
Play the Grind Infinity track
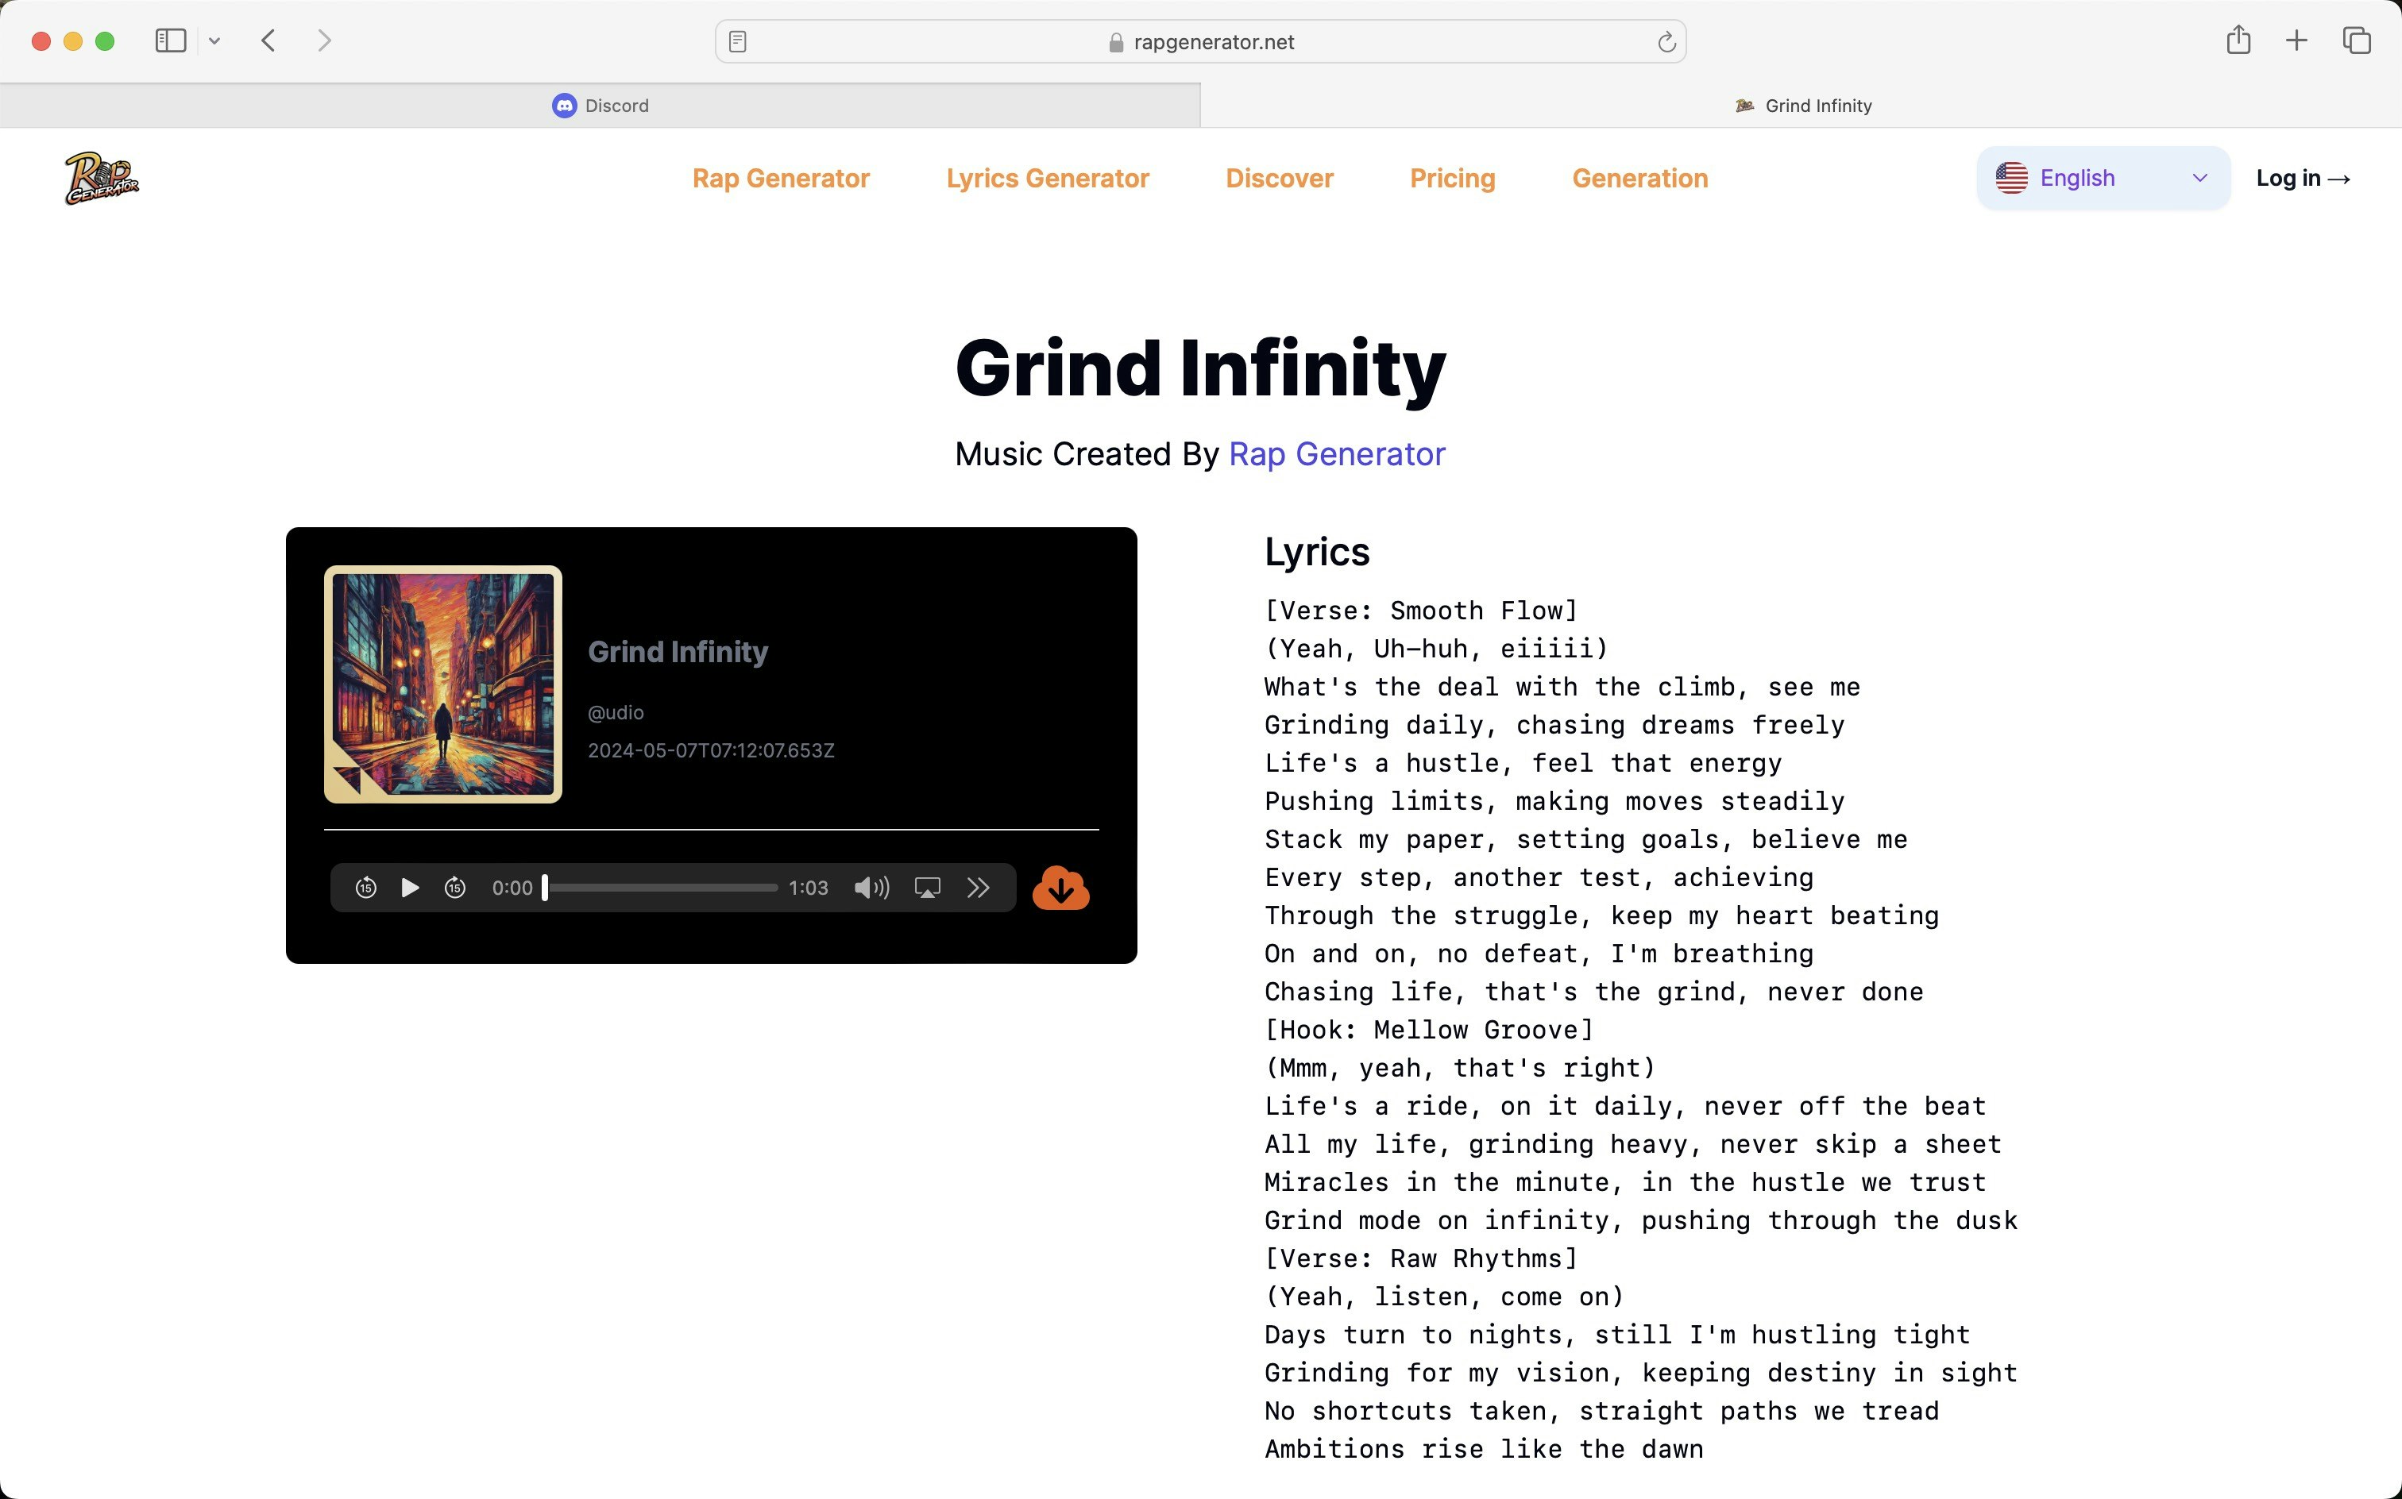(x=410, y=888)
